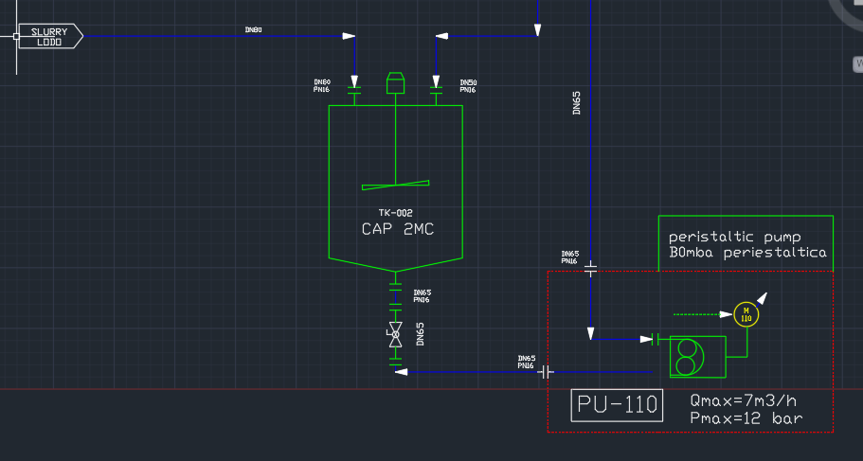Click the peristaltic pump symbol
Image resolution: width=863 pixels, height=461 pixels.
(697, 357)
